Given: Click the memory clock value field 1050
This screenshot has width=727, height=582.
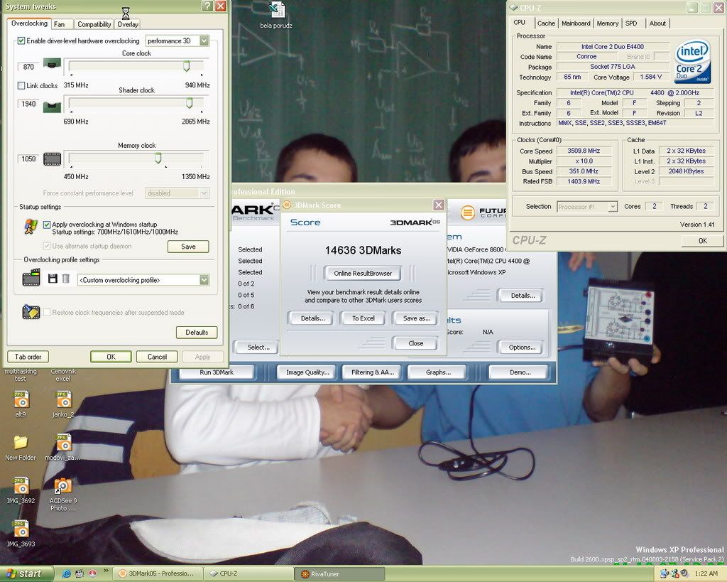Looking at the screenshot, I should tap(28, 158).
